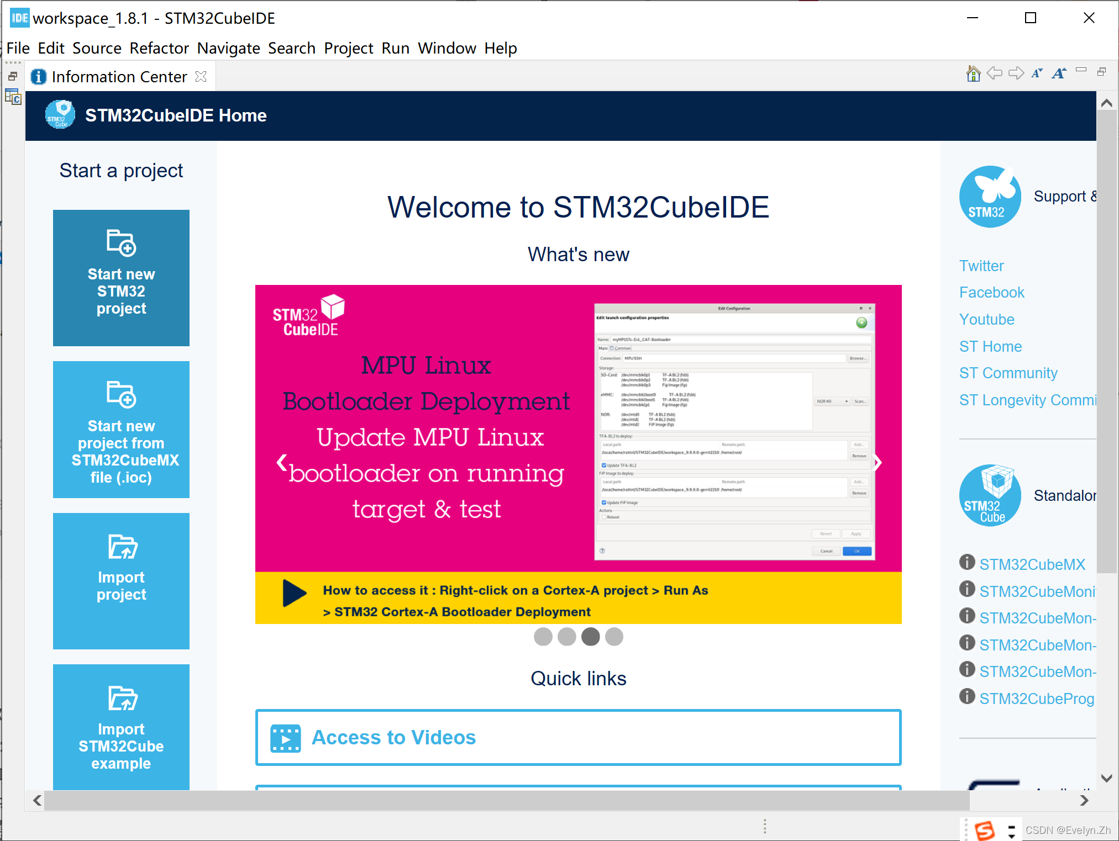This screenshot has width=1119, height=841.
Task: Click the restore icon in left trim
Action: click(x=13, y=76)
